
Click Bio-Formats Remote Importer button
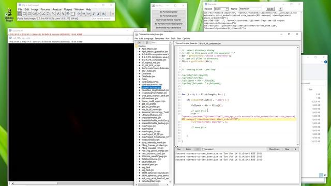coord(169,20)
